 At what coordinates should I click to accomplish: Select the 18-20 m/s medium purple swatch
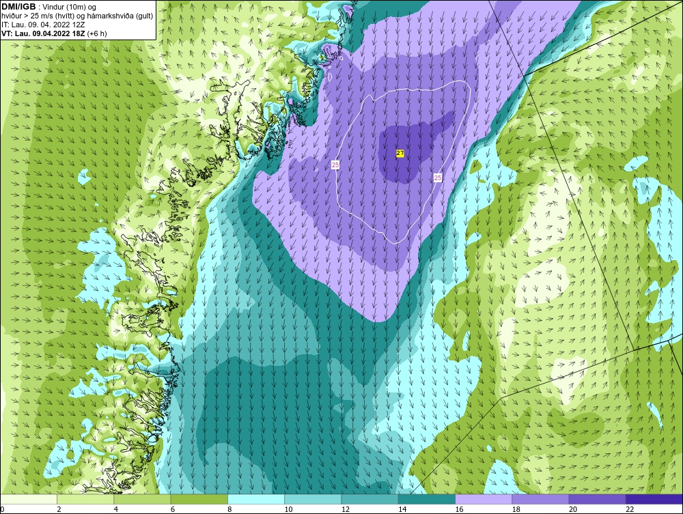point(540,499)
